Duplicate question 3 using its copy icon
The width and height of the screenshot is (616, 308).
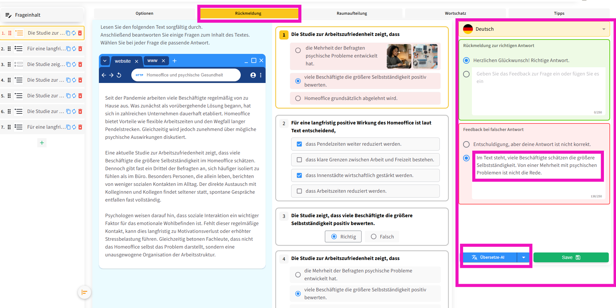[x=68, y=64]
